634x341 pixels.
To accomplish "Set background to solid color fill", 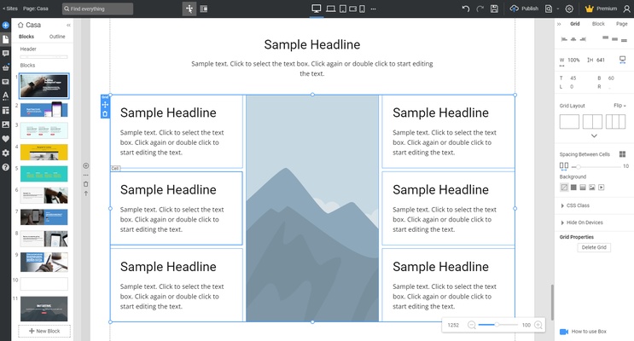I will [573, 187].
